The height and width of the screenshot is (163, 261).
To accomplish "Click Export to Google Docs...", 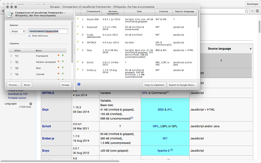I will pos(182,85).
